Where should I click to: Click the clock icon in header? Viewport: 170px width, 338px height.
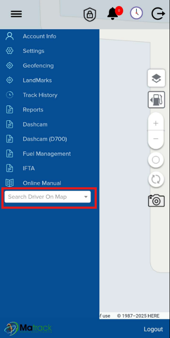tap(136, 13)
